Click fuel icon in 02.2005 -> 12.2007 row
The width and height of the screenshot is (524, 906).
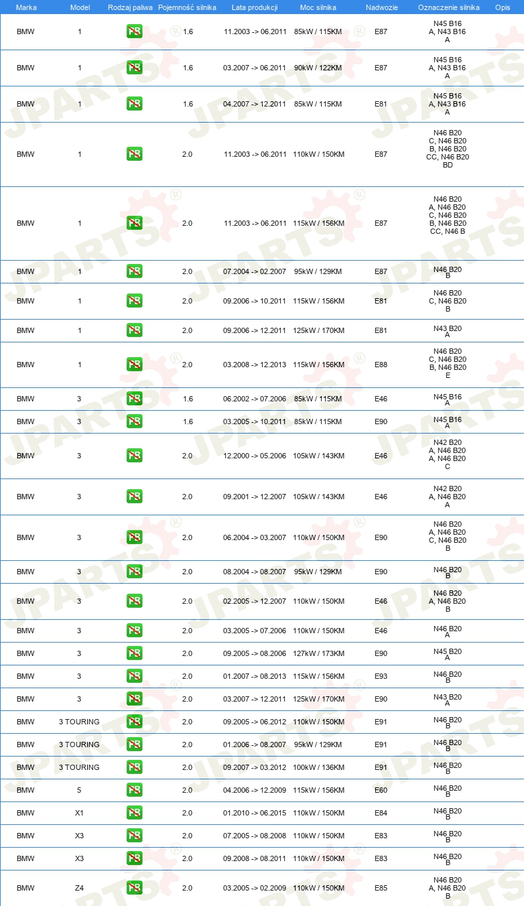pyautogui.click(x=135, y=601)
